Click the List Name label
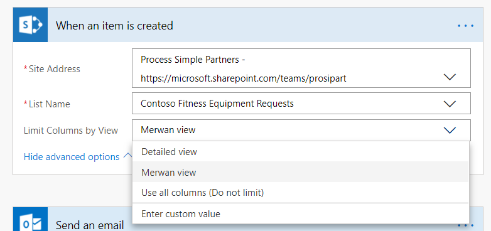Screen dimensions: 491x231 click(x=47, y=104)
